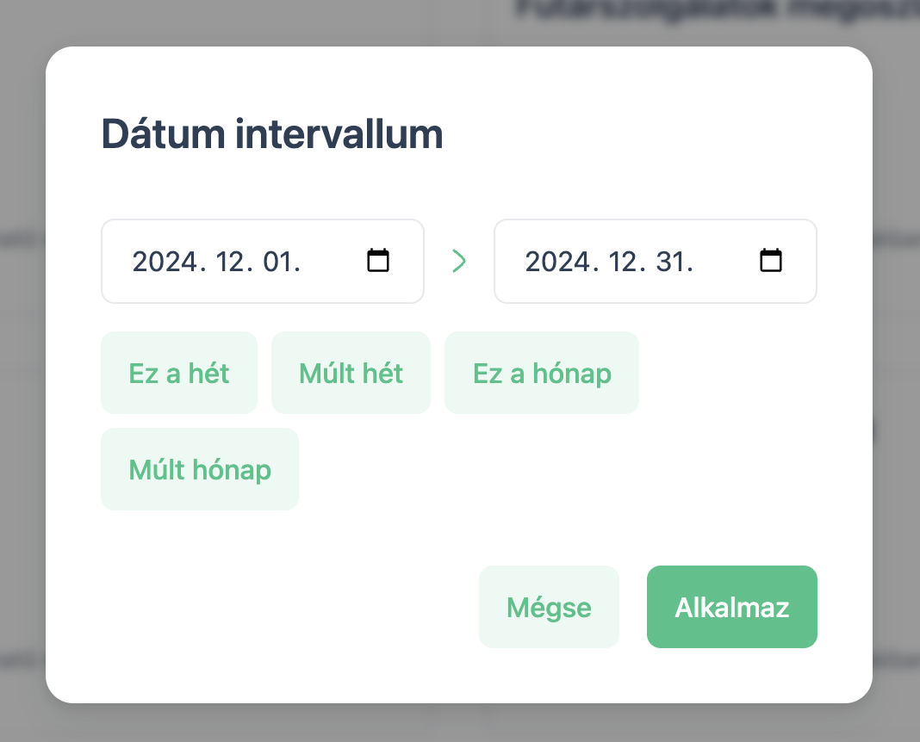Select day 31 in the end date

(x=674, y=262)
